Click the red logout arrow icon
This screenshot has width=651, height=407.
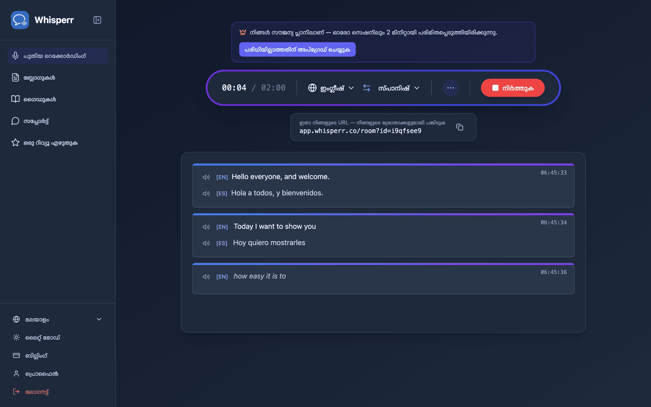pos(16,392)
